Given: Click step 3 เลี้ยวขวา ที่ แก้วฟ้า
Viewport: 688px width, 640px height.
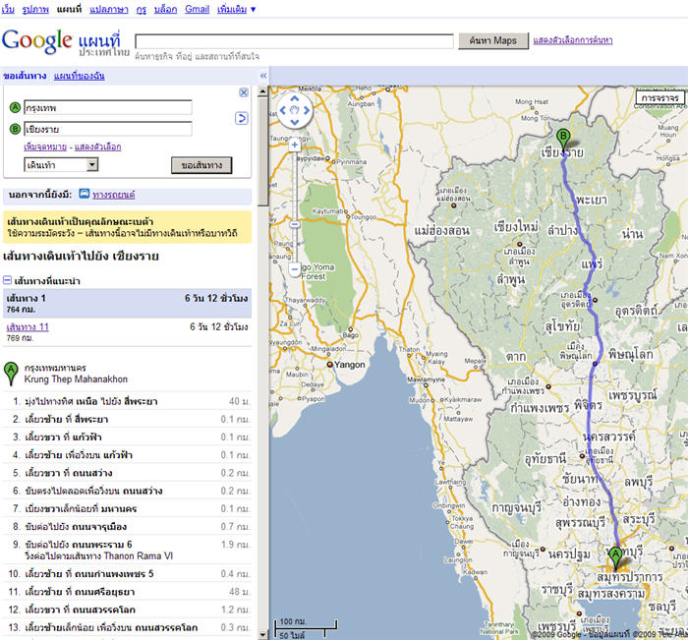Looking at the screenshot, I should 127,437.
